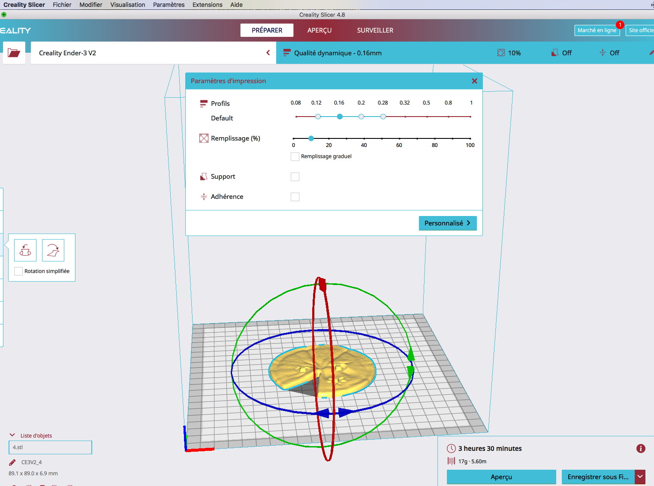The width and height of the screenshot is (654, 486).
Task: Click the reset rotation icon
Action: pyautogui.click(x=25, y=250)
